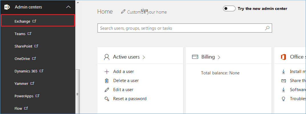Viewport: 306px width, 114px height.
Task: Click external-link icon next to PowerApps
Action: coord(37,96)
